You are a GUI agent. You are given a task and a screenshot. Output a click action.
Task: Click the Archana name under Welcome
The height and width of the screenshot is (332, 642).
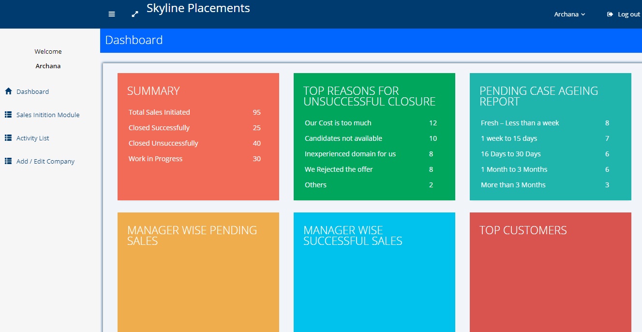point(48,66)
